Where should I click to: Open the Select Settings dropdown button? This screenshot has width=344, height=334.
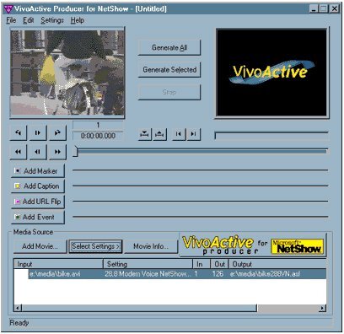point(95,246)
